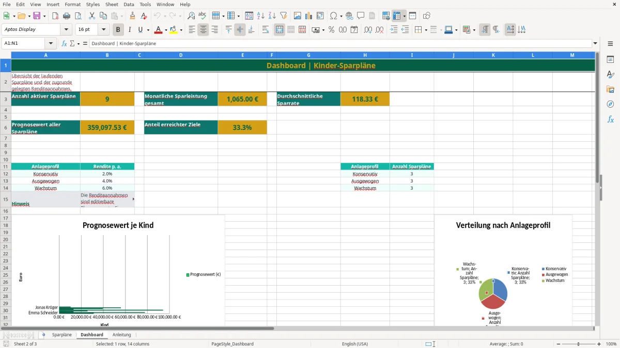Click the Copy icon
The height and width of the screenshot is (348, 620).
103,16
